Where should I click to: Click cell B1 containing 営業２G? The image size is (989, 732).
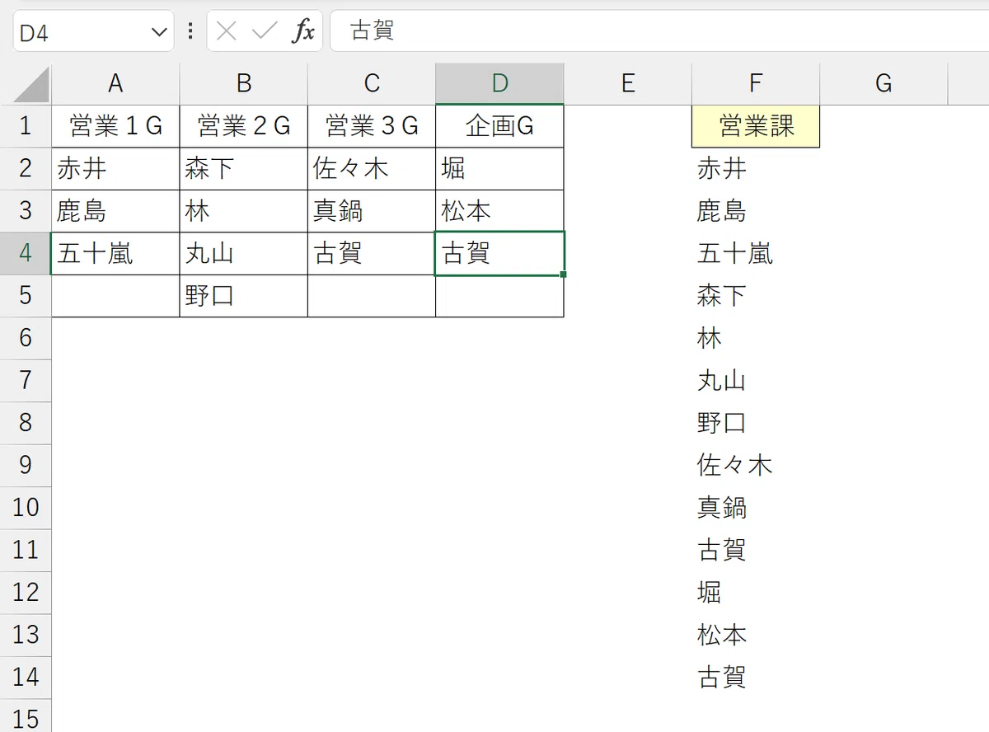pyautogui.click(x=244, y=126)
